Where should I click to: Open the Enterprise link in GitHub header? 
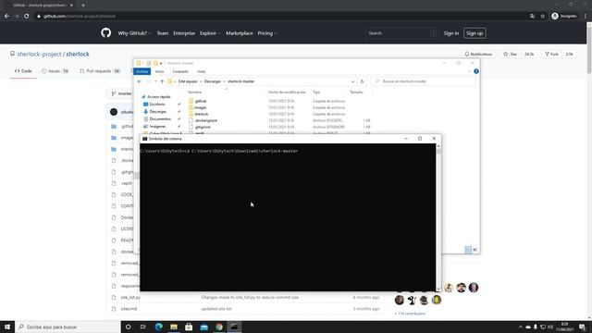click(x=184, y=33)
